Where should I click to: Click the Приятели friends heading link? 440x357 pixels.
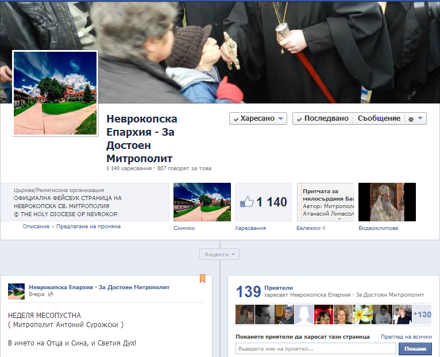pos(279,287)
